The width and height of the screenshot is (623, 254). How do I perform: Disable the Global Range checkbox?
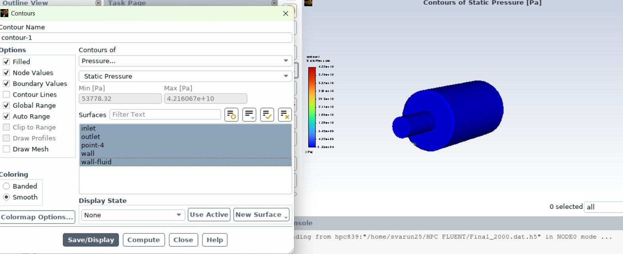click(6, 105)
